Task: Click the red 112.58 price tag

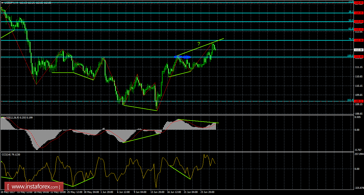Action: (359, 40)
